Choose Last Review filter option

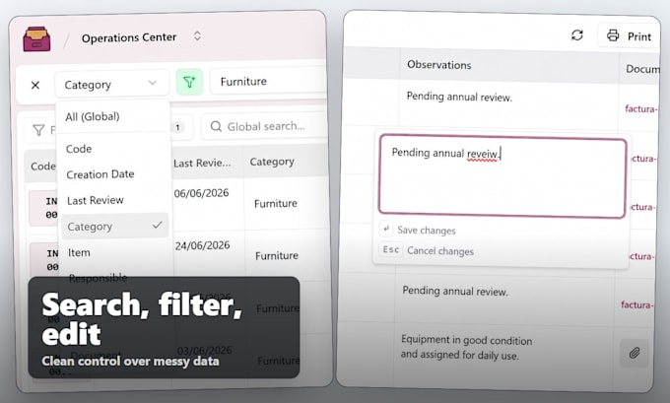(96, 200)
